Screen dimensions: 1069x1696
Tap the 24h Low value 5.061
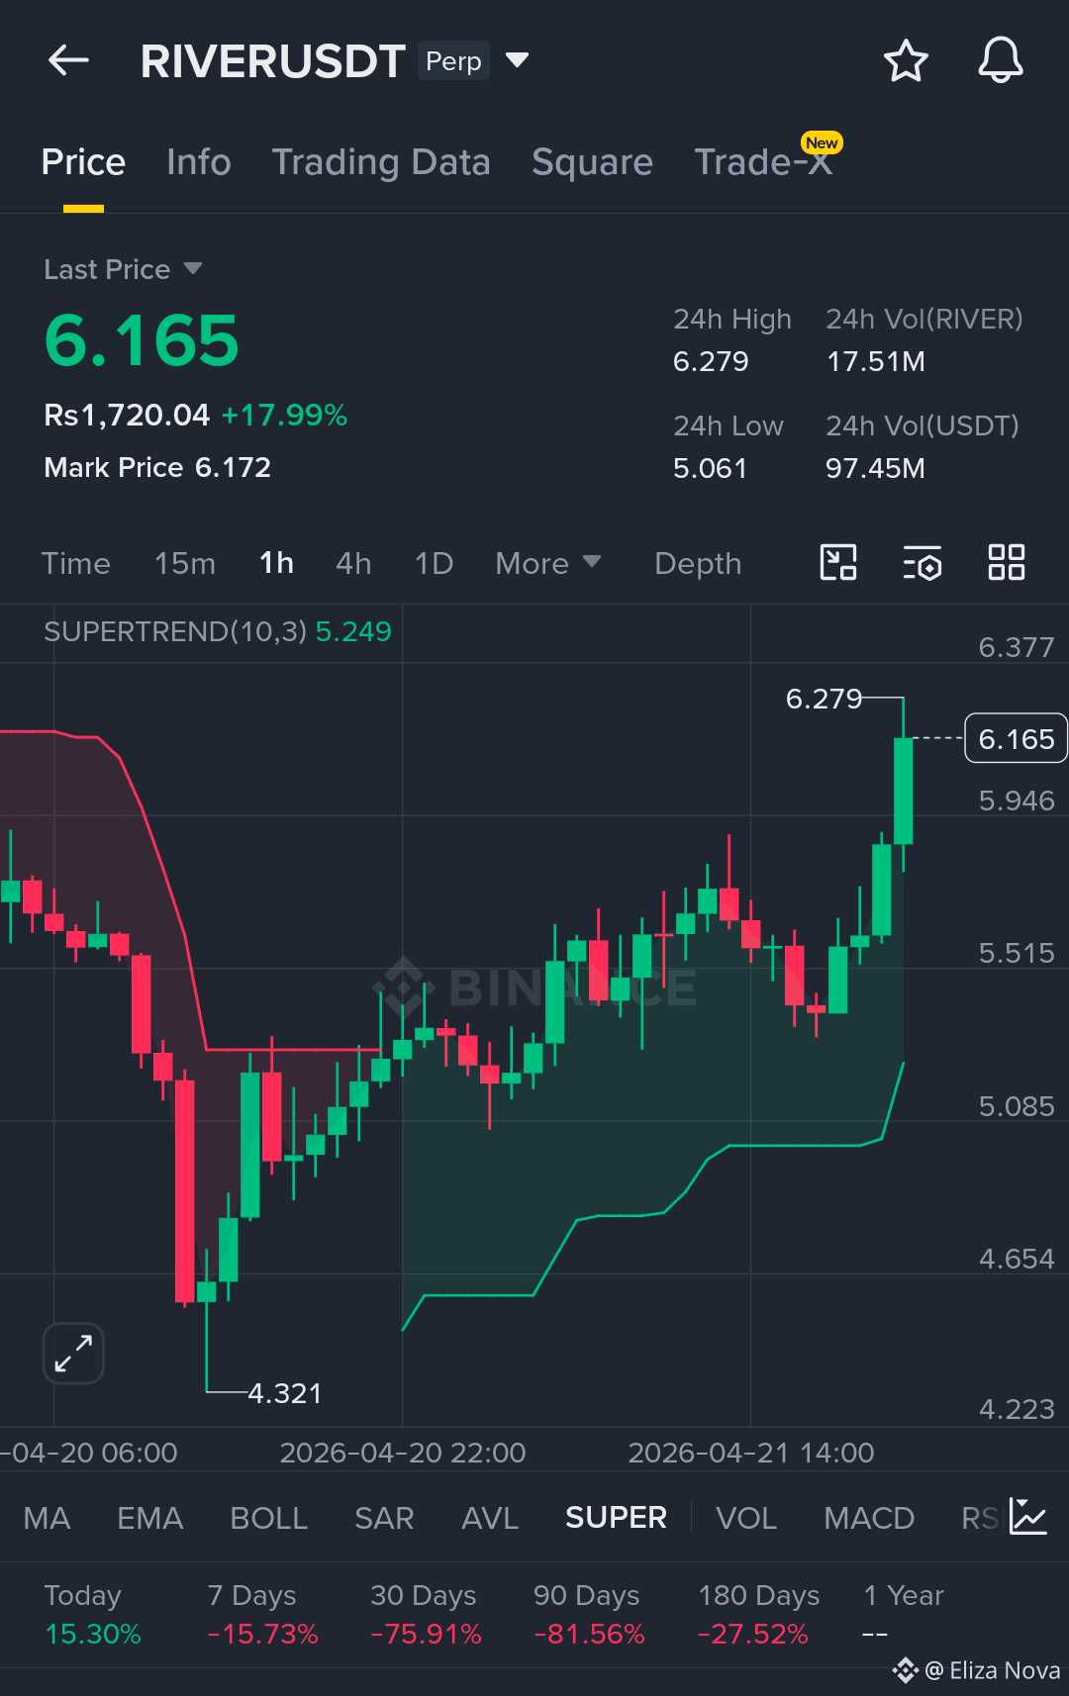pyautogui.click(x=710, y=468)
